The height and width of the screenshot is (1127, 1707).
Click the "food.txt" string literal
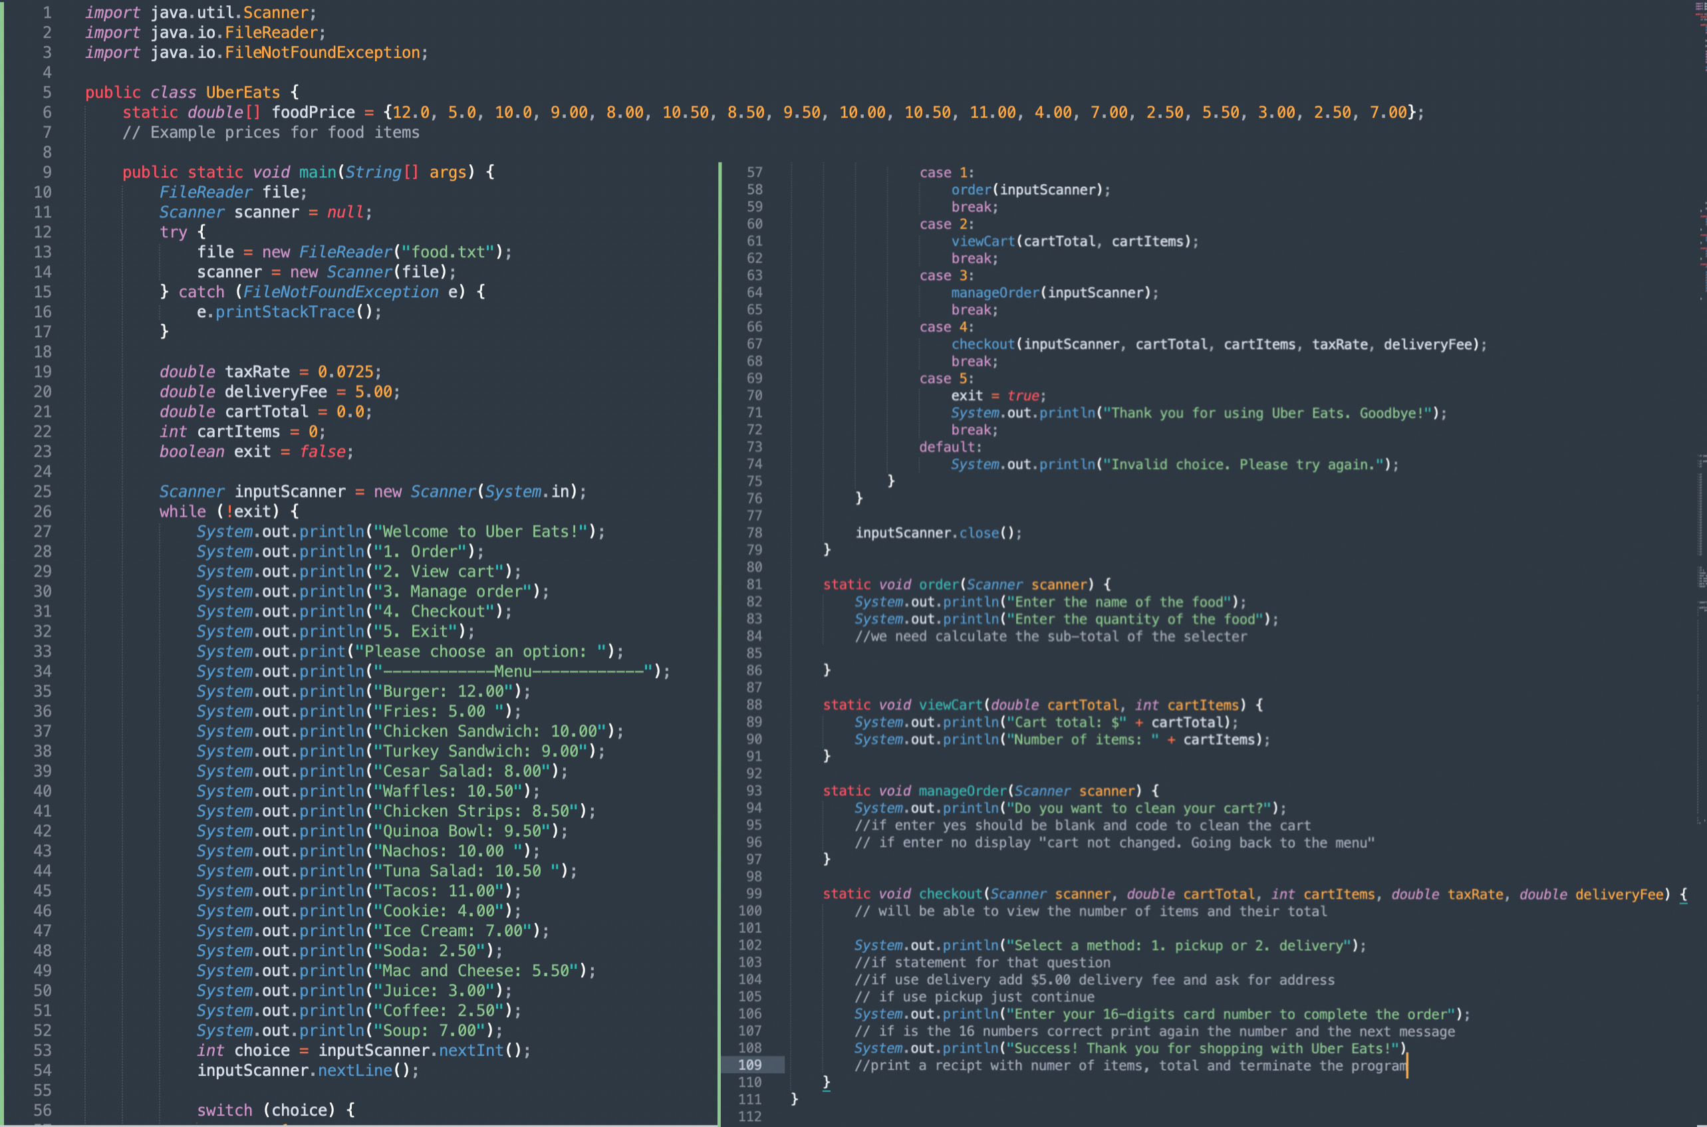pyautogui.click(x=448, y=252)
